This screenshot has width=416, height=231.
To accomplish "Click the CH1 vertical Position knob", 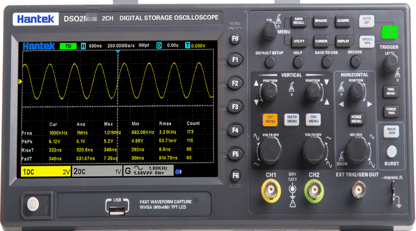I will pos(269,92).
